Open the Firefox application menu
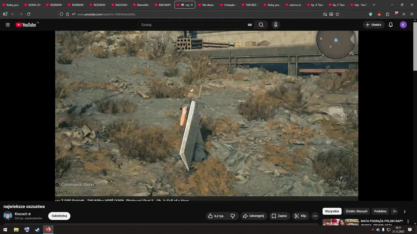The height and width of the screenshot is (234, 417). [412, 14]
